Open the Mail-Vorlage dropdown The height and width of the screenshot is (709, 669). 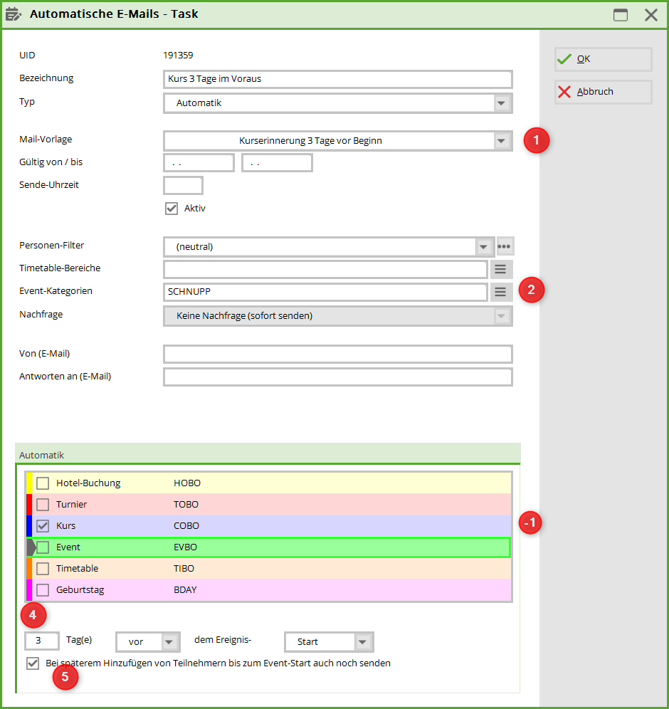coord(502,141)
